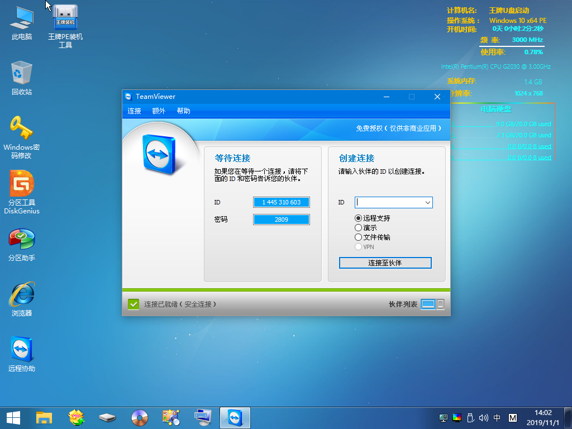Close the TeamViewer window
Image resolution: width=572 pixels, height=429 pixels.
click(x=437, y=97)
